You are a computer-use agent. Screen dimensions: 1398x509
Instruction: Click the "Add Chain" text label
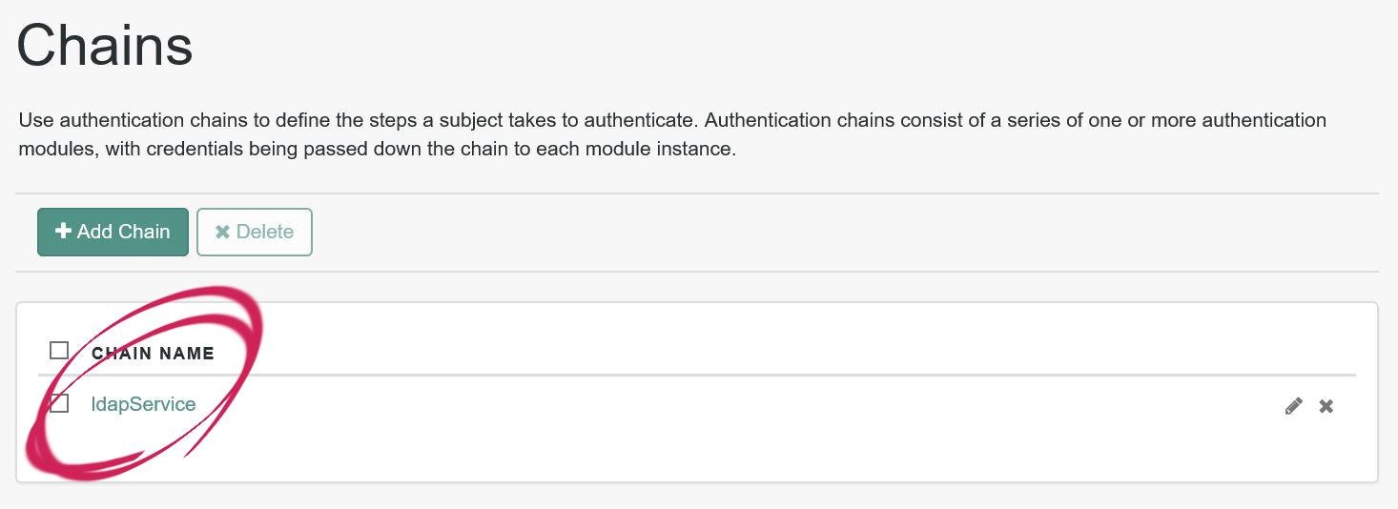pyautogui.click(x=123, y=232)
